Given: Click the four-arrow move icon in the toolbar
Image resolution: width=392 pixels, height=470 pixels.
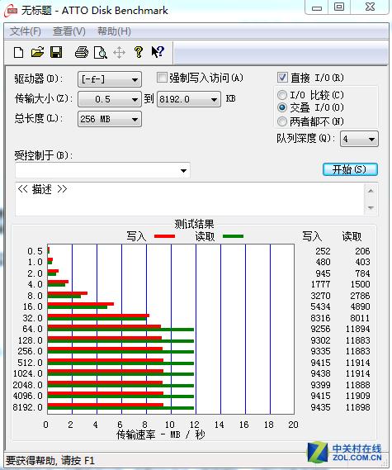Looking at the screenshot, I should (119, 53).
